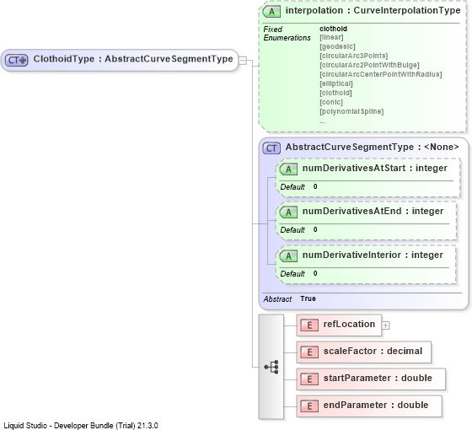The height and width of the screenshot is (430, 472).
Task: Click the A icon of numDerivativeInterior
Action: [x=288, y=256]
